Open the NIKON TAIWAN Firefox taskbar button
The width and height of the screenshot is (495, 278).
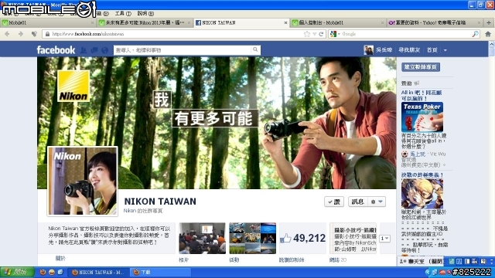point(98,273)
